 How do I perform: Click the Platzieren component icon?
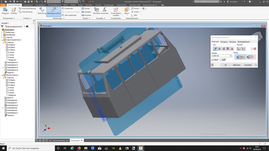point(5,10)
